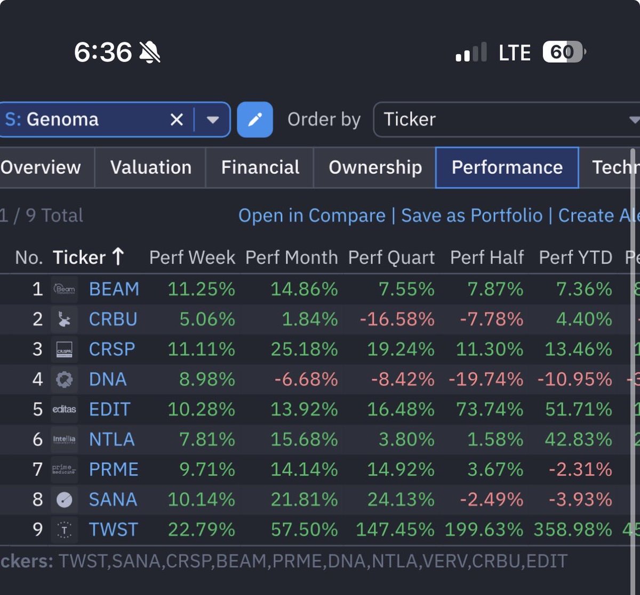The width and height of the screenshot is (640, 595).
Task: Open the Order by Ticker dropdown
Action: (507, 119)
